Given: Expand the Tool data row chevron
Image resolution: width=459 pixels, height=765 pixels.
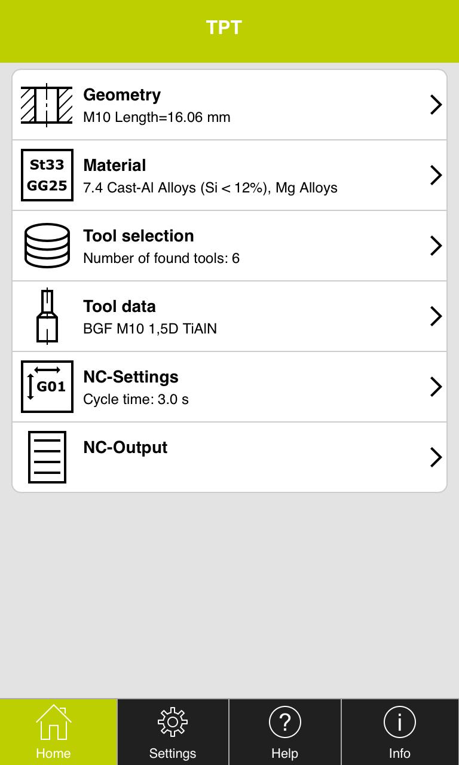Looking at the screenshot, I should pyautogui.click(x=436, y=316).
